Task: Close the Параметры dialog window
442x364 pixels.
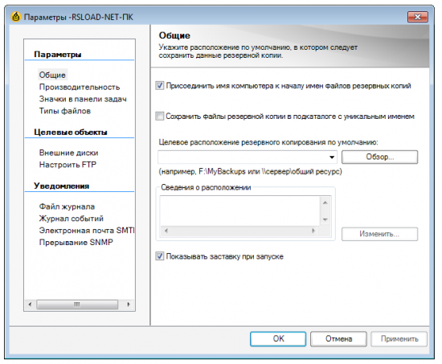Action: (x=417, y=17)
